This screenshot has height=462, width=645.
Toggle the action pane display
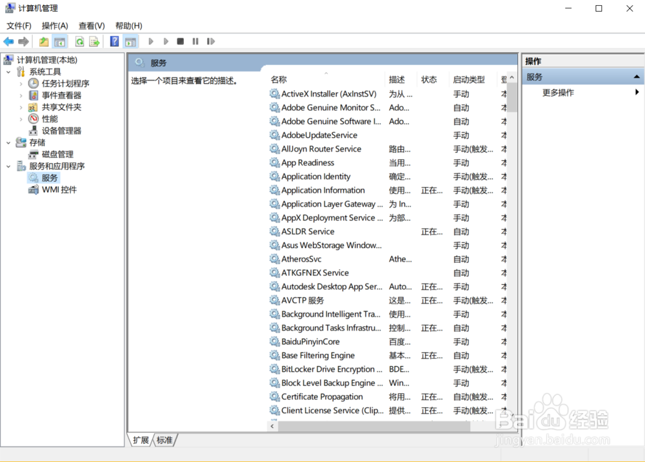click(x=130, y=41)
